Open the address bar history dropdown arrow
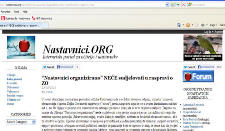This screenshot has height=131, width=225. point(167,5)
